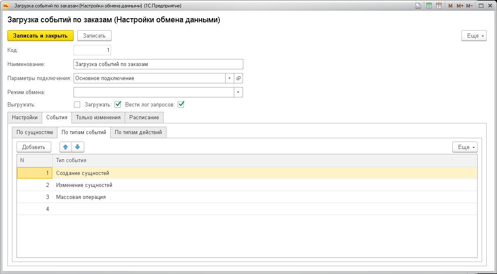The image size is (497, 274).
Task: Click the M- memory subtract button
Action: (469, 6)
